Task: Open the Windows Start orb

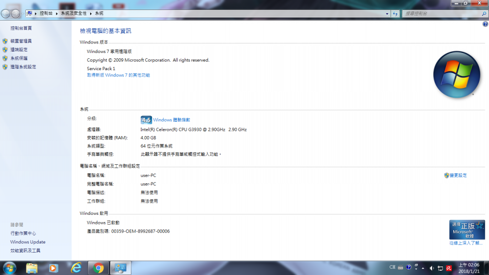Action: (x=10, y=268)
